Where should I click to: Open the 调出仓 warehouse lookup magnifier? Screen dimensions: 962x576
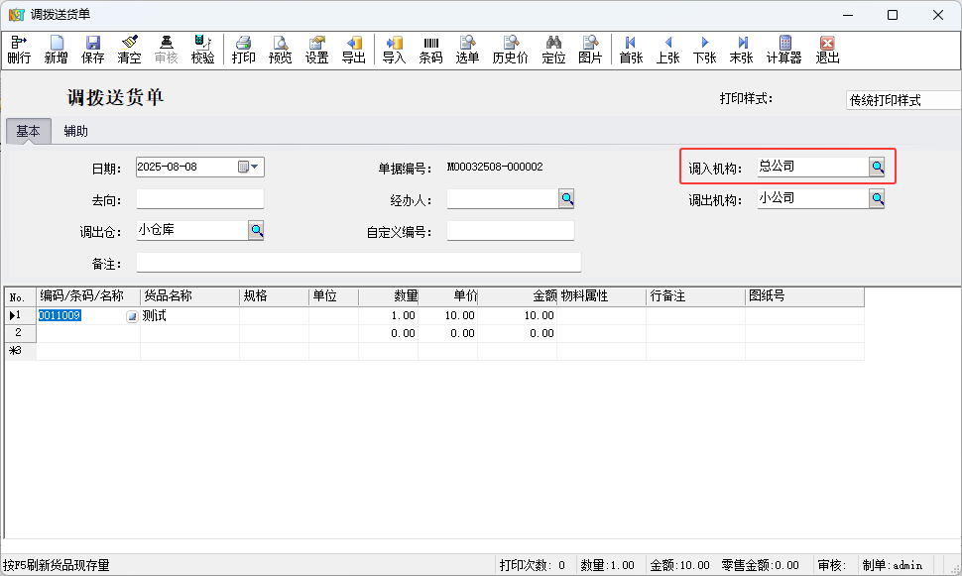tap(257, 231)
